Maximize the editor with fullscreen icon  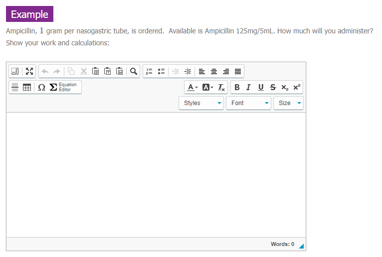(29, 71)
